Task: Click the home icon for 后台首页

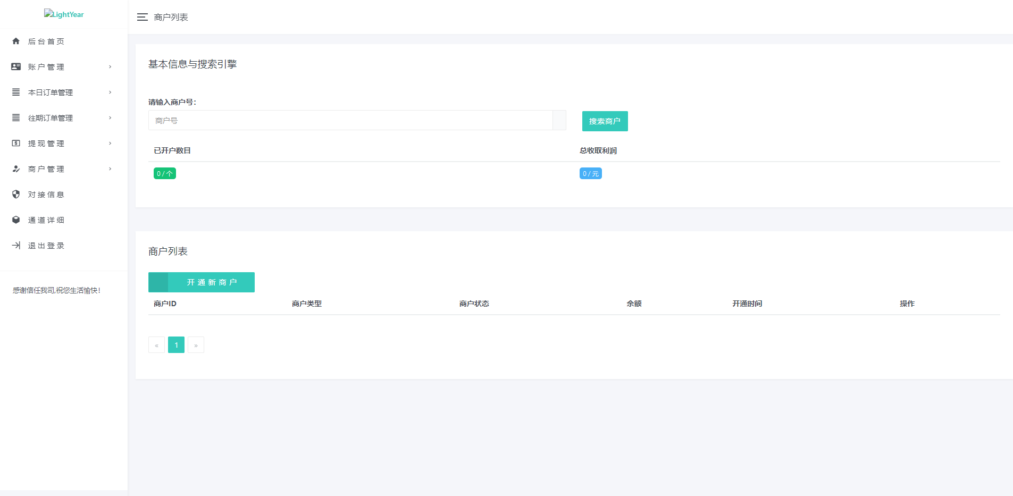Action: [x=16, y=41]
